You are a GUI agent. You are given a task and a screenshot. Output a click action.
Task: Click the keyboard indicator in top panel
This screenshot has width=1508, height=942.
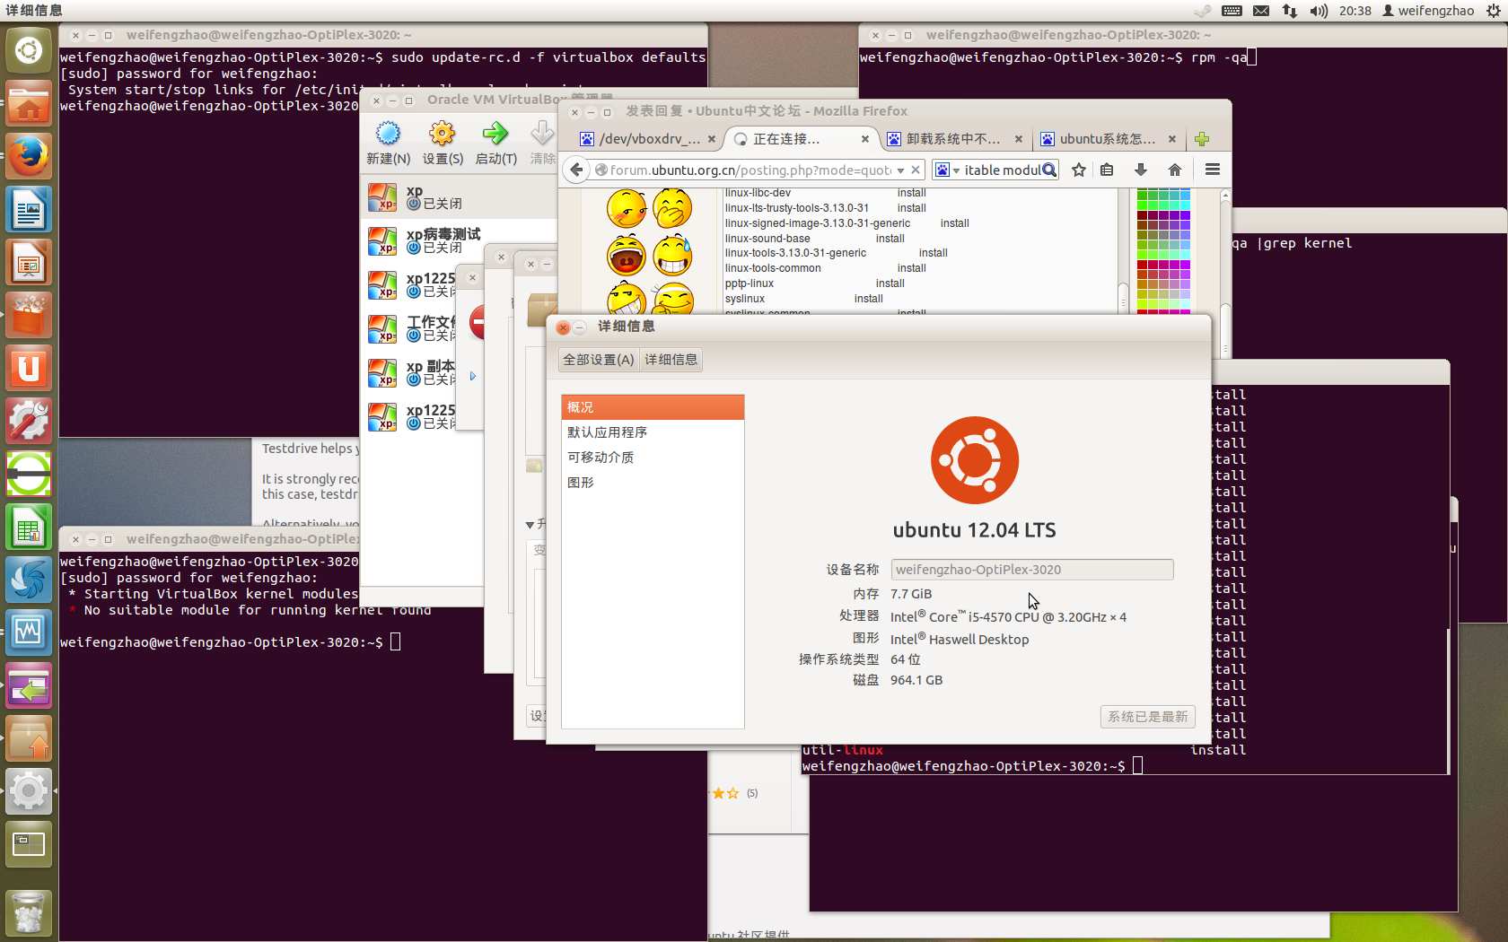[1232, 11]
